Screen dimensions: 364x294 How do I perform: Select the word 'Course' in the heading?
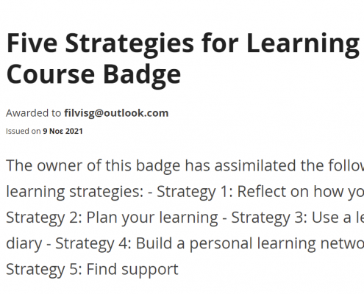click(51, 74)
